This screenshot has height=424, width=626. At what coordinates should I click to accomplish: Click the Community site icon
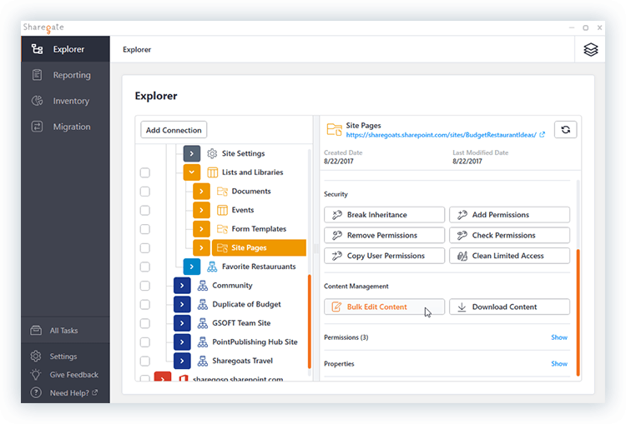click(x=203, y=286)
